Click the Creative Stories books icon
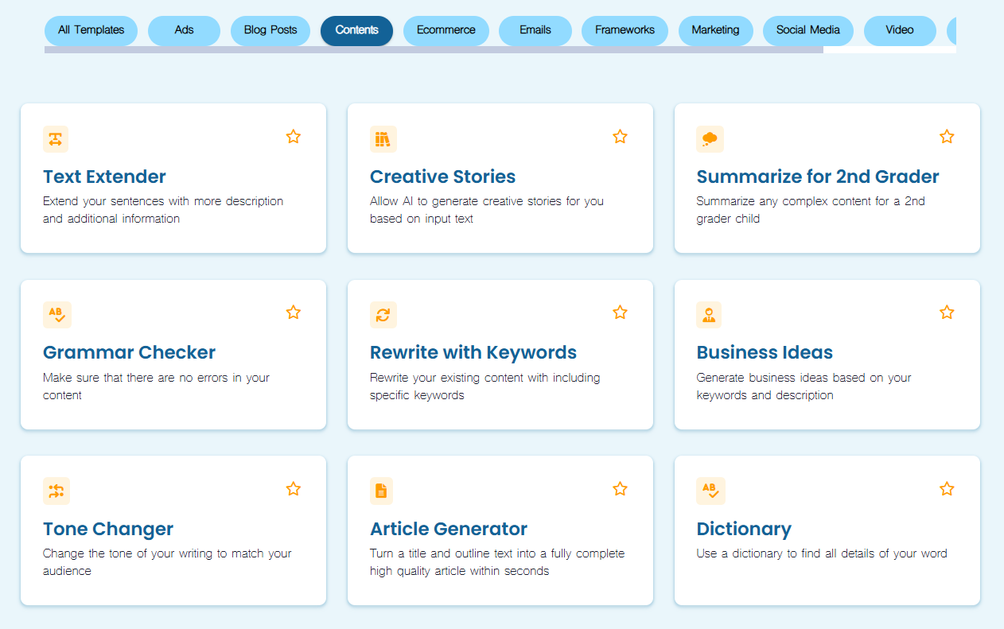This screenshot has height=629, width=1004. coord(383,139)
